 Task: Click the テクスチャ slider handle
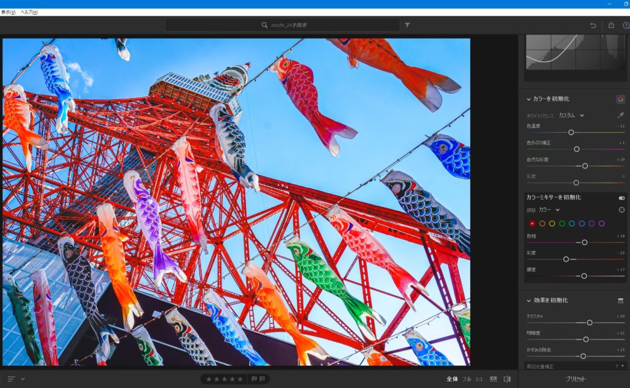coord(589,323)
